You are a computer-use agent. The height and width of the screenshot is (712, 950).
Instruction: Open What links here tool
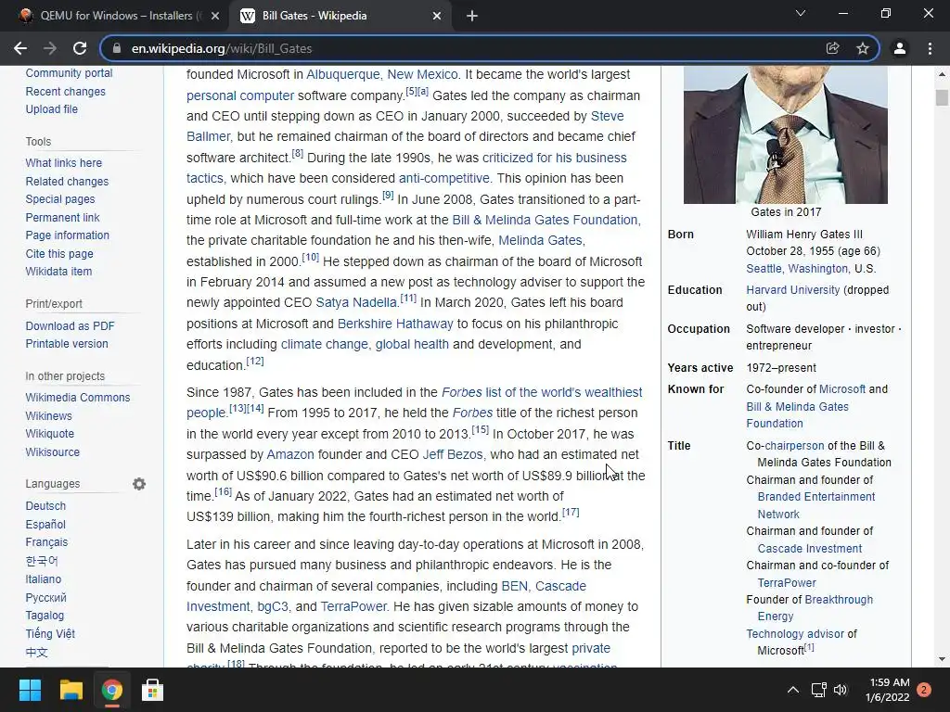(64, 163)
